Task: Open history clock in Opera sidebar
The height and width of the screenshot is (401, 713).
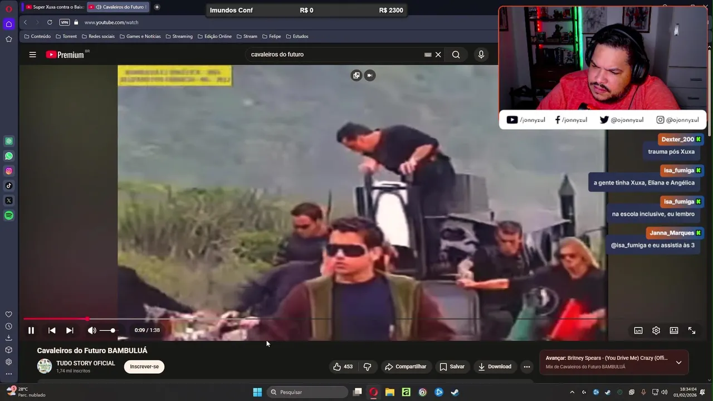Action: [x=9, y=326]
